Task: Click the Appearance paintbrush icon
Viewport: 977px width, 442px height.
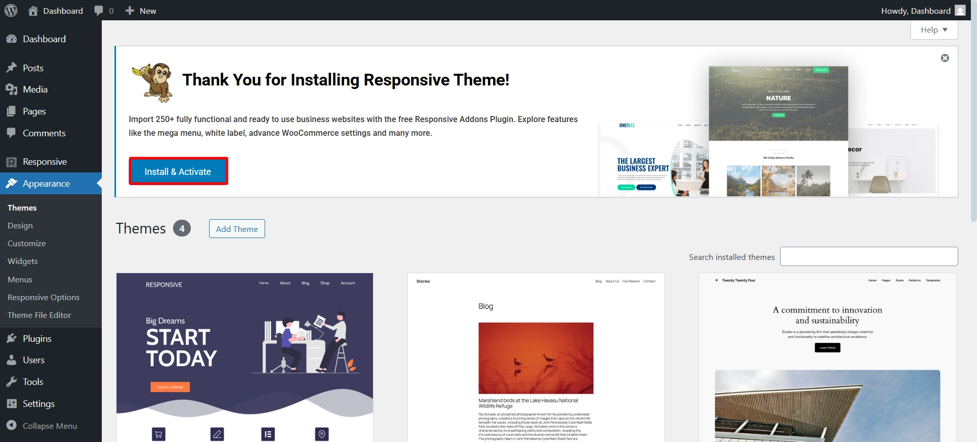Action: 11,184
